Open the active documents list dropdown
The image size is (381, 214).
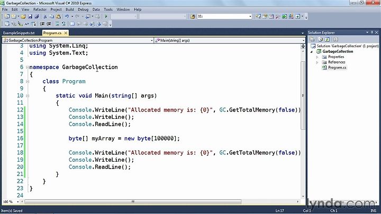303,33
